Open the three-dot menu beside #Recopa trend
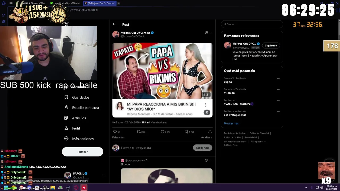Image resolution: width=340 pixels, height=191 pixels. click(278, 90)
